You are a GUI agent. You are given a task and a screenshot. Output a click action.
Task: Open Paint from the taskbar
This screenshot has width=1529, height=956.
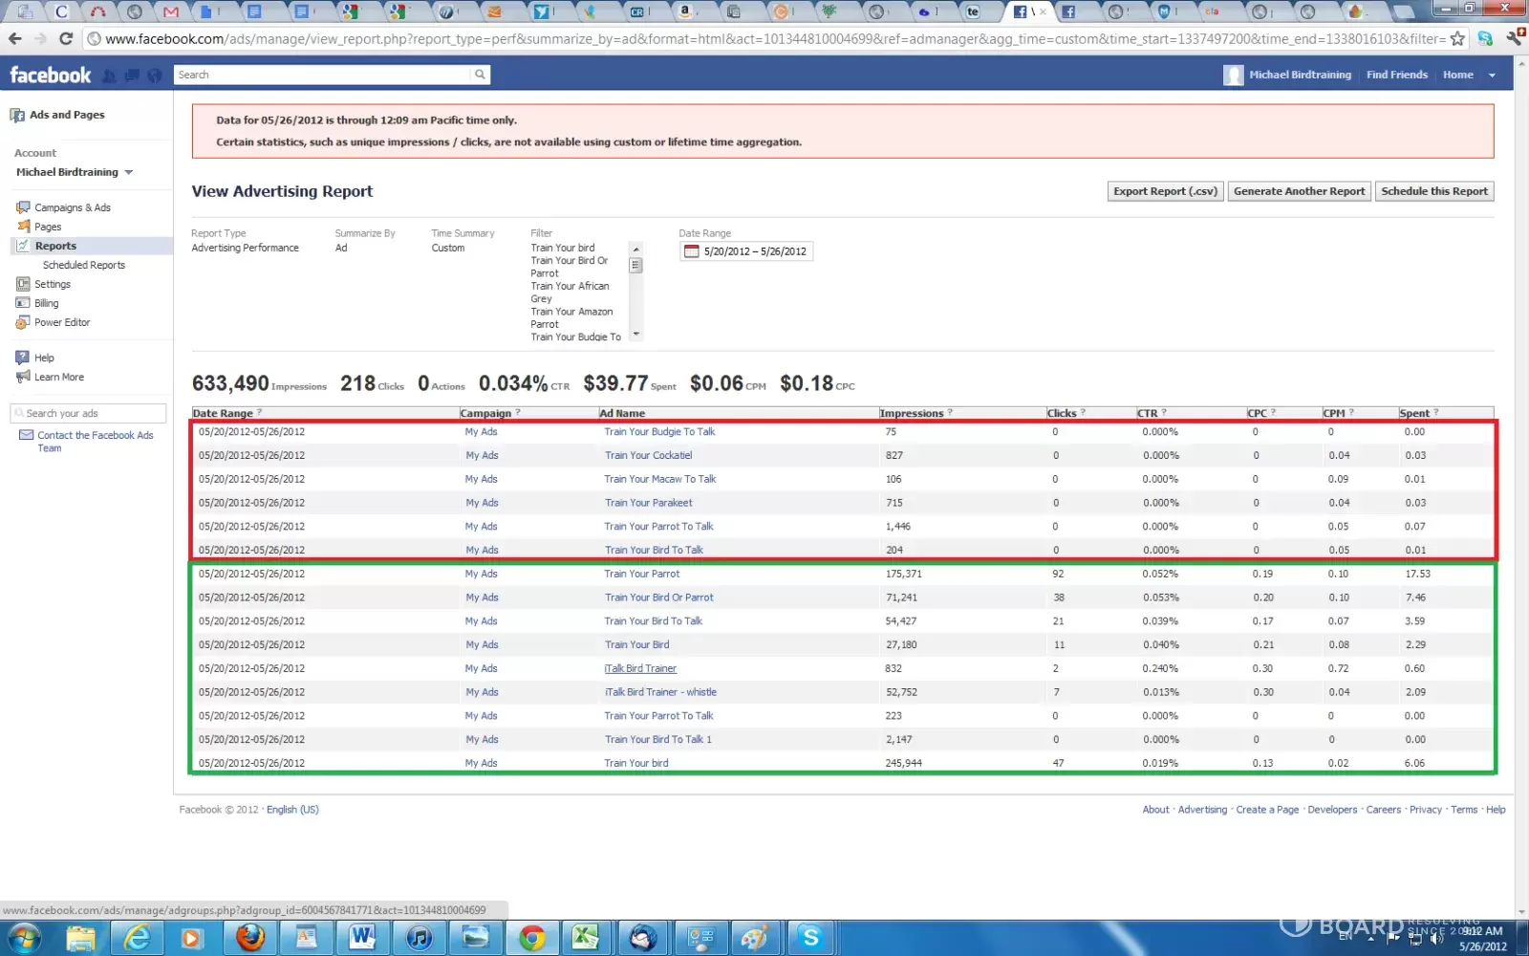755,938
